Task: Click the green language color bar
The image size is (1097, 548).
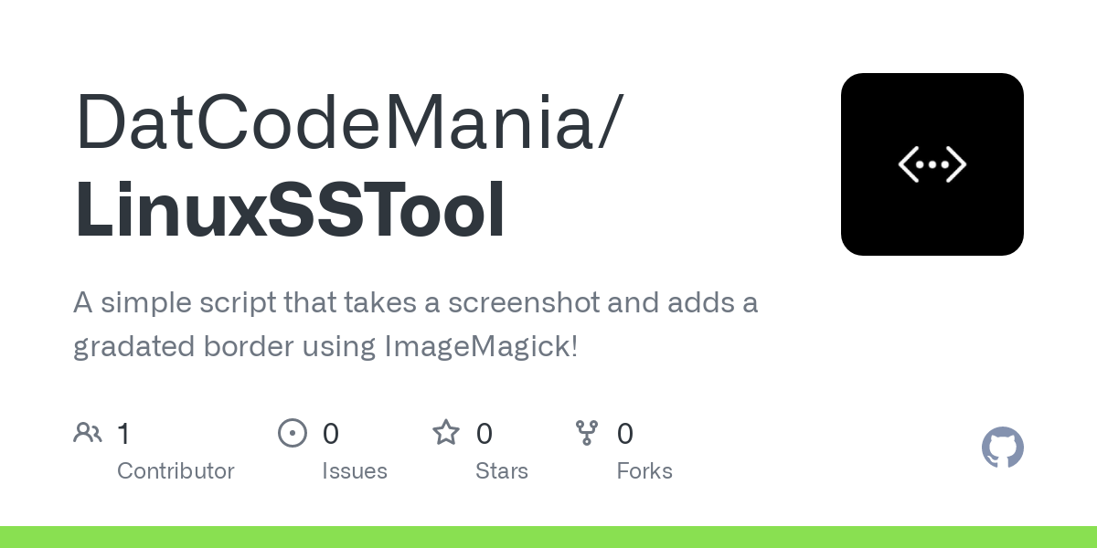Action: click(x=548, y=537)
